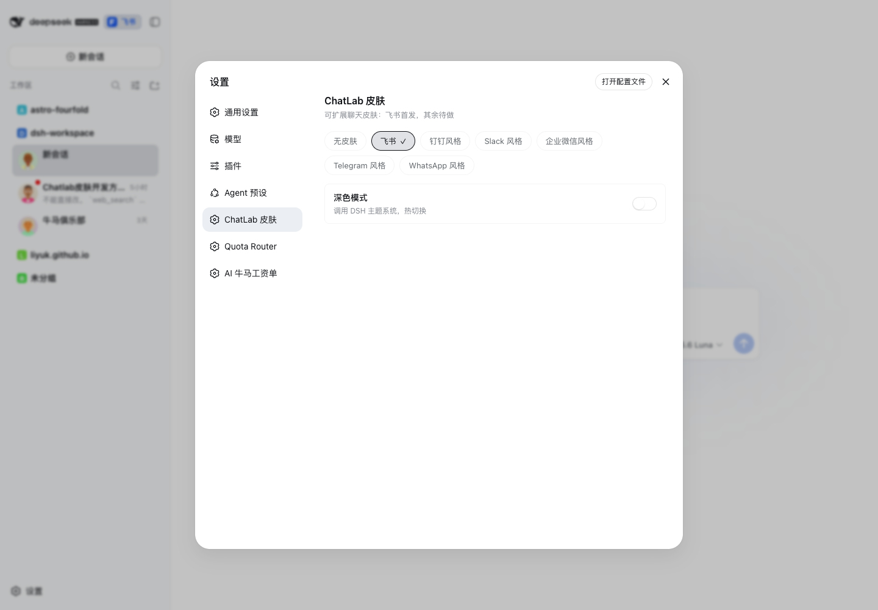
Task: Select 企业微信风格 skin option
Action: pos(569,141)
